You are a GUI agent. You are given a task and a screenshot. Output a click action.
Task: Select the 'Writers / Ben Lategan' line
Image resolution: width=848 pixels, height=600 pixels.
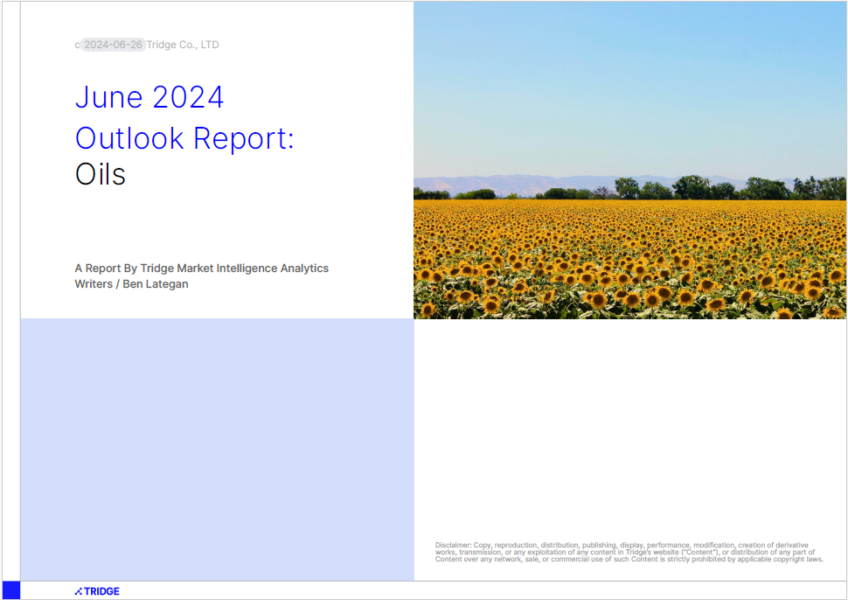(x=131, y=284)
